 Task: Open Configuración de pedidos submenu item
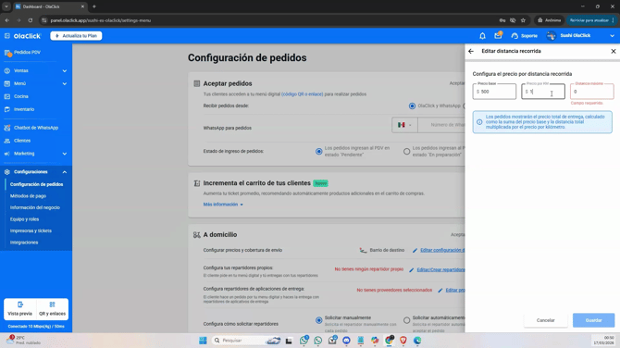(x=36, y=184)
